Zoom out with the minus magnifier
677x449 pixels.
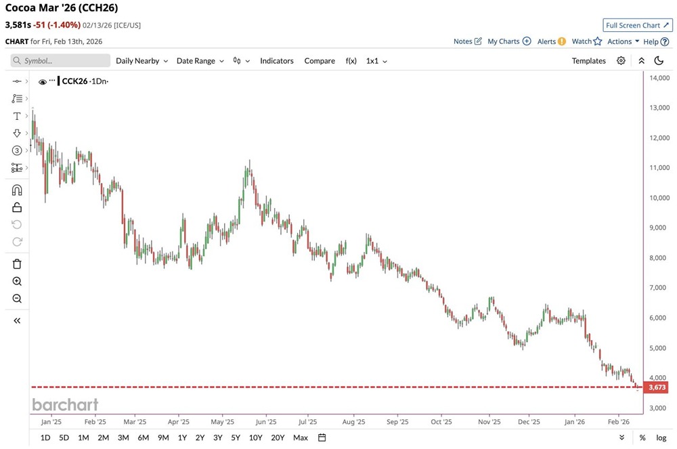[x=17, y=299]
